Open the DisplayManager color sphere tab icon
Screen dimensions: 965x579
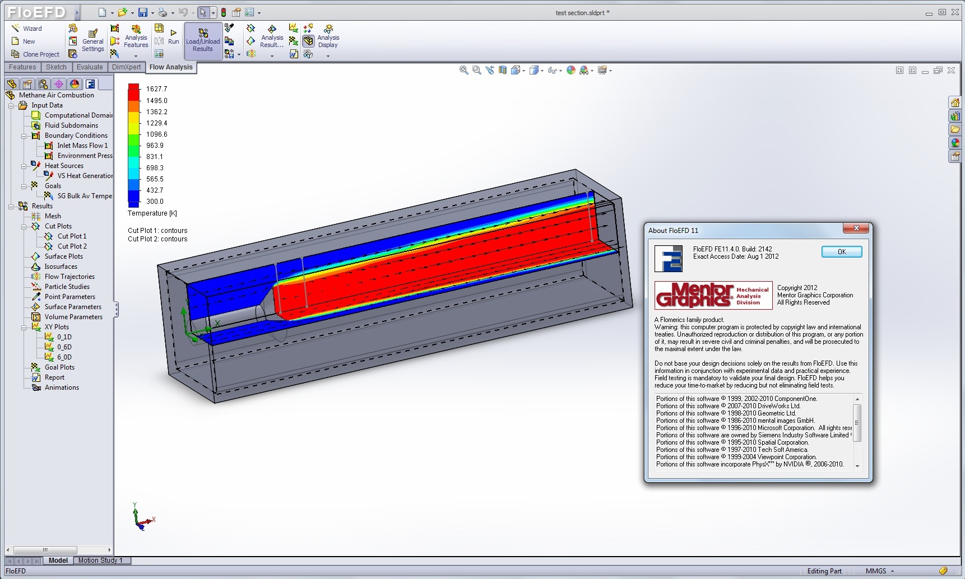tap(75, 84)
